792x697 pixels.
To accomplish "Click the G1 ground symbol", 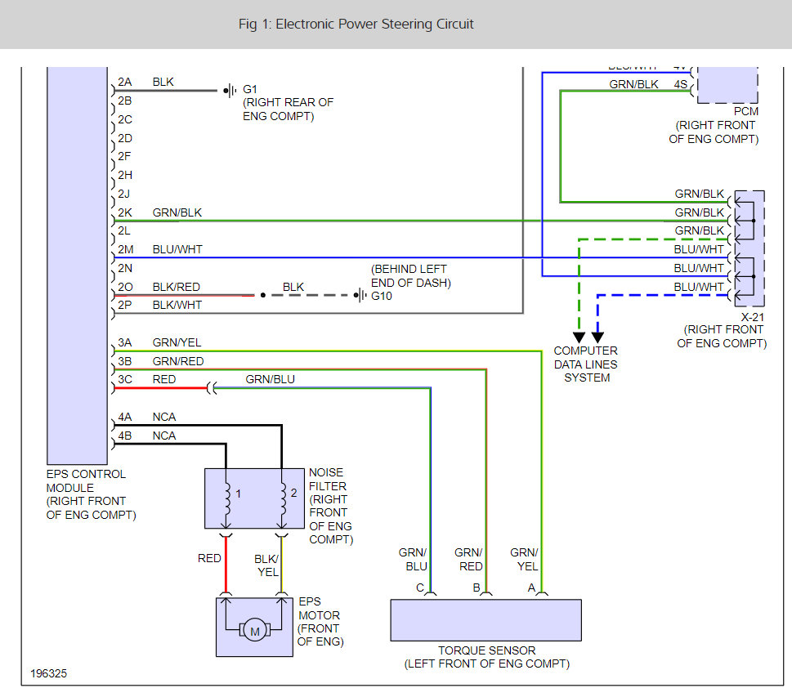I will click(x=230, y=91).
